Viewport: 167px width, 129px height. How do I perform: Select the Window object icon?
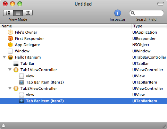pos(10,51)
